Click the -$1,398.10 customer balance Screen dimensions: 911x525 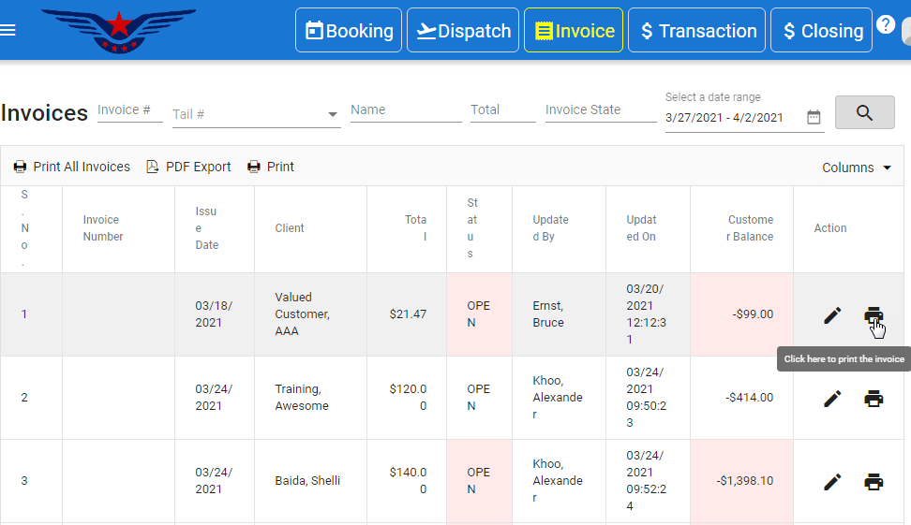coord(744,480)
